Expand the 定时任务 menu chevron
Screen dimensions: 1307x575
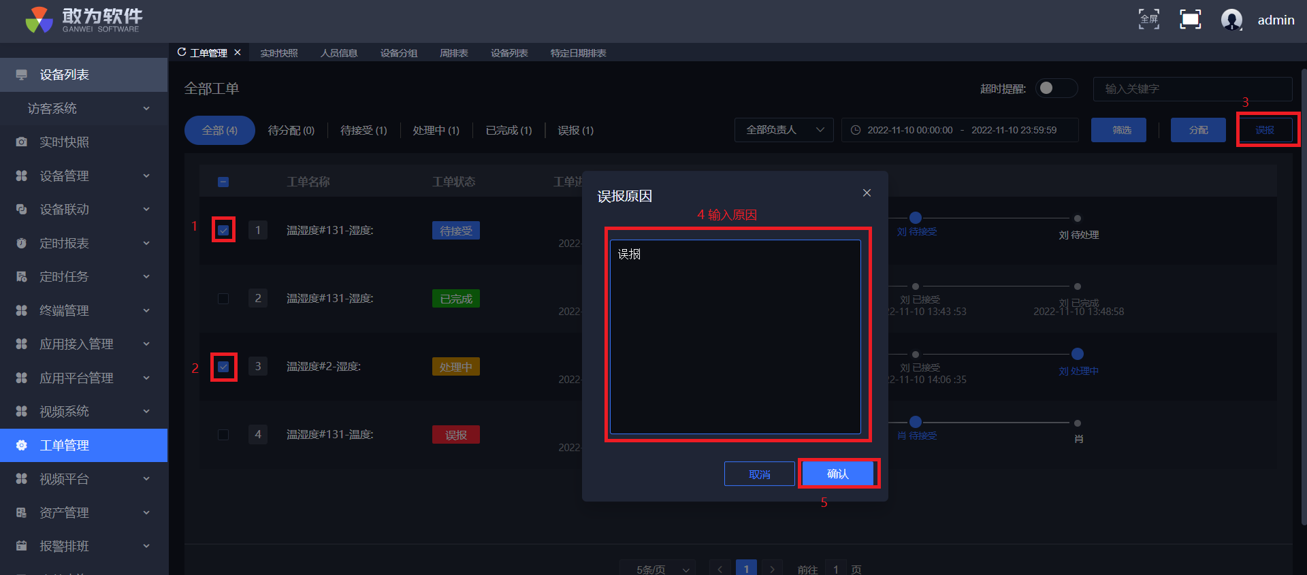(146, 277)
